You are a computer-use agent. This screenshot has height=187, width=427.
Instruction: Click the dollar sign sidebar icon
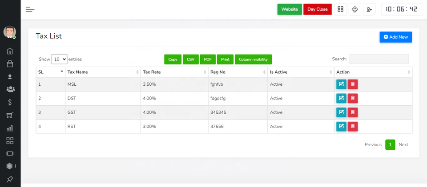point(10,102)
